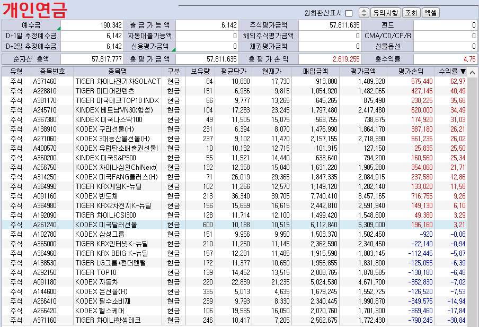The image size is (479, 327).
Task: Select KODEX 유럽탄소배출권선물 row
Action: point(235,148)
